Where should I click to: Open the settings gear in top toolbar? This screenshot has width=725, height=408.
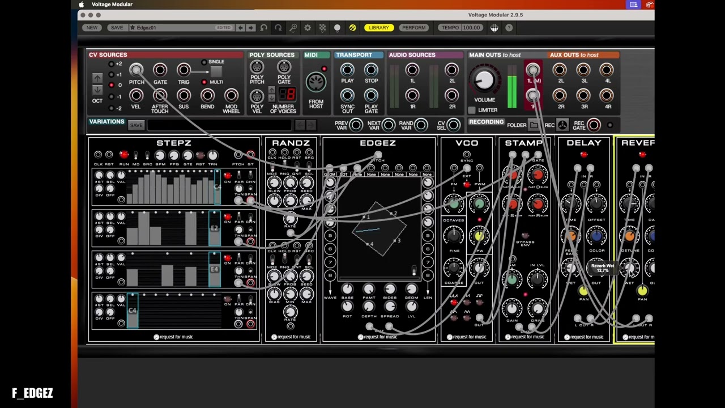click(308, 28)
